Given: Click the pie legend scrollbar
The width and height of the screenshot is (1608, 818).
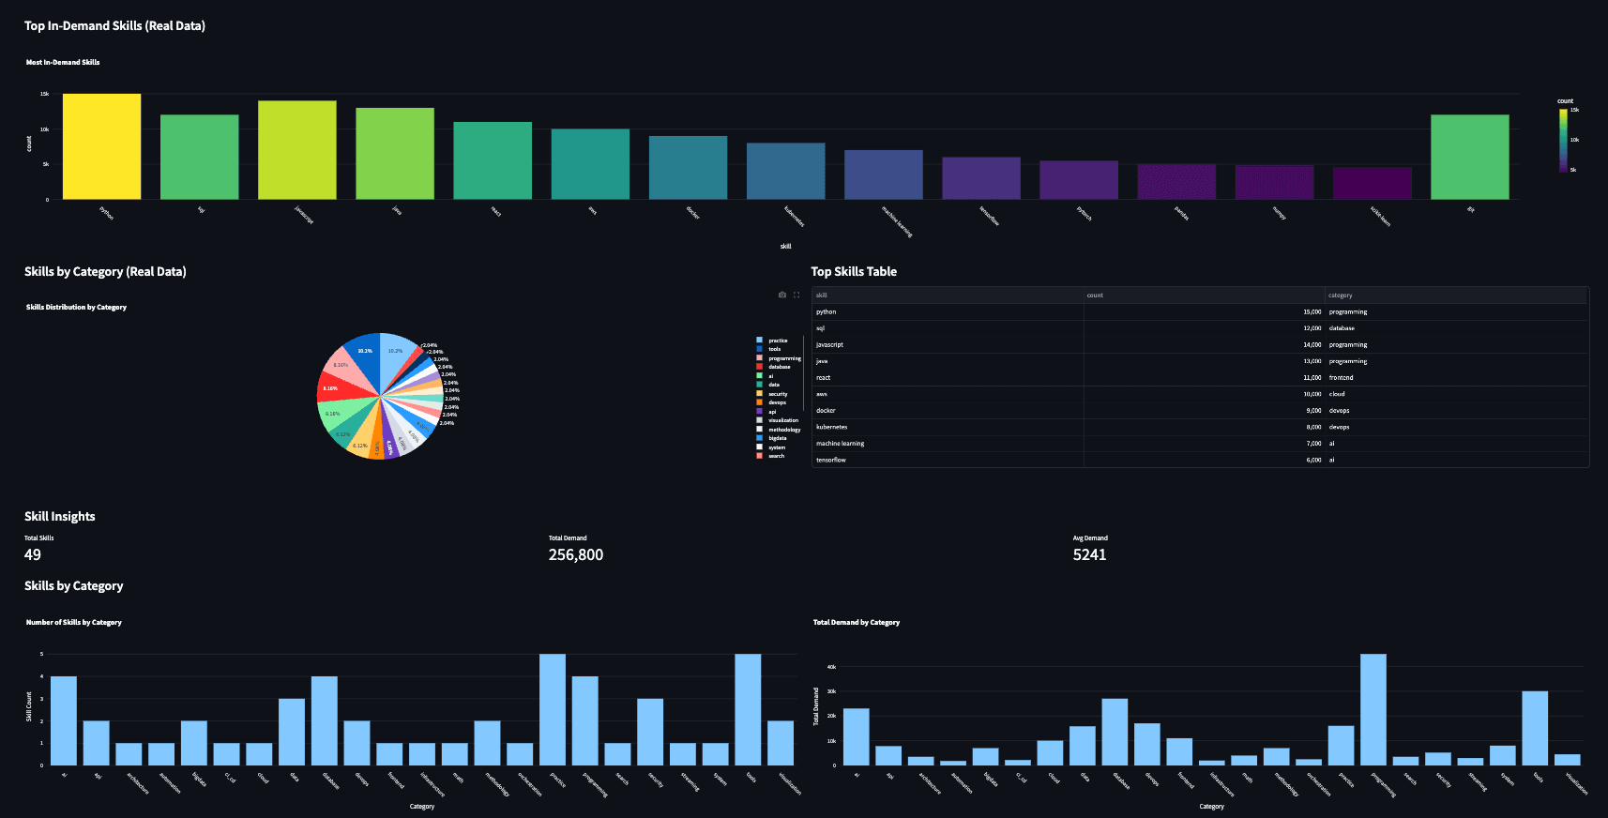Looking at the screenshot, I should (804, 372).
